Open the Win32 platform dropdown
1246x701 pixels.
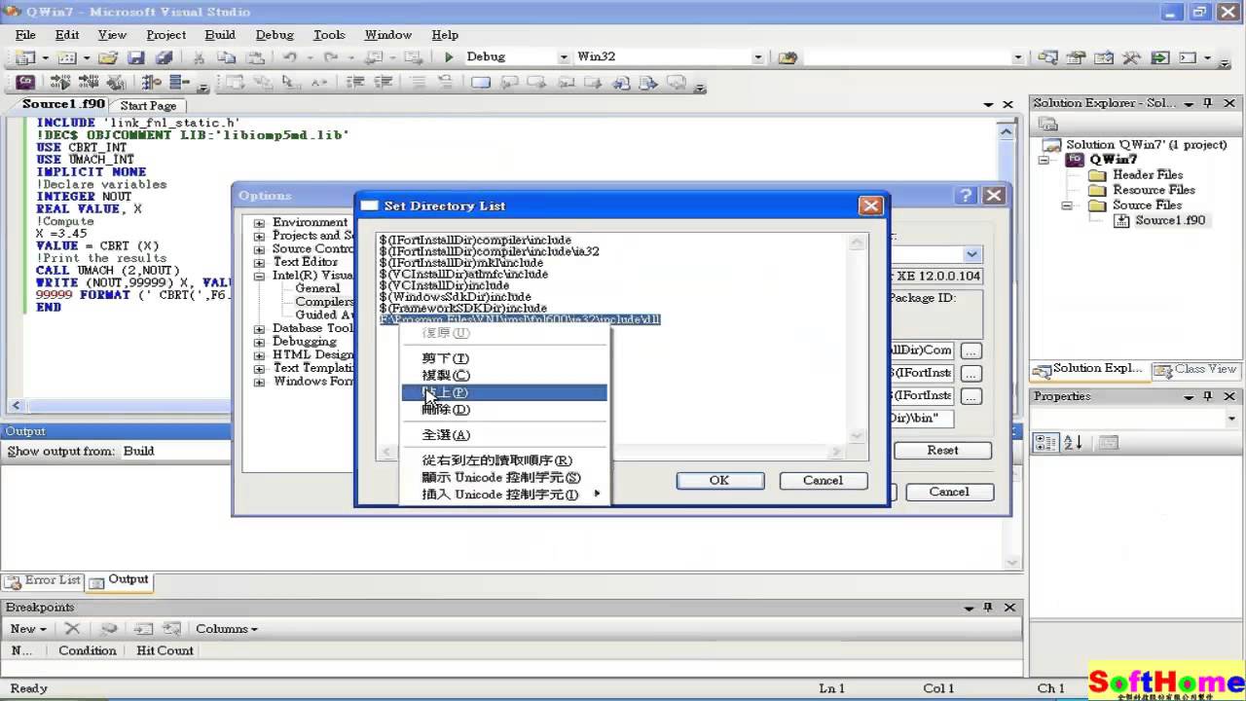758,57
